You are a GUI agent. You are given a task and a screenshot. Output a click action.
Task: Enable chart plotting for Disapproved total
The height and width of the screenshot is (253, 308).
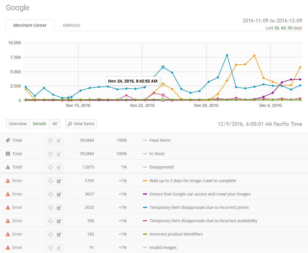(59, 167)
